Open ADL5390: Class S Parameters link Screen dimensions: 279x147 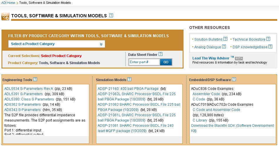29,99
